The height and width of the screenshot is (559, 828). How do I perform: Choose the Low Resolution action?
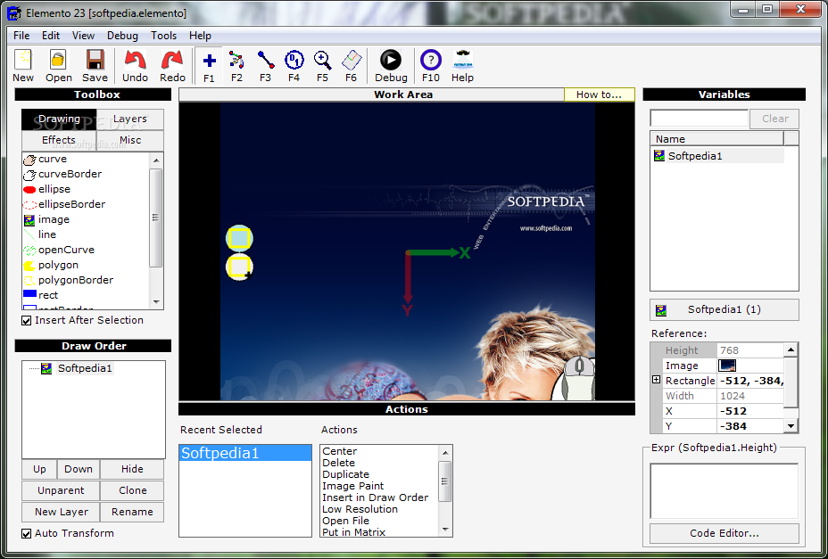click(x=360, y=509)
